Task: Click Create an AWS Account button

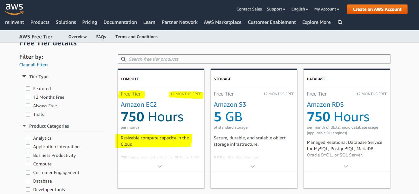Action: pyautogui.click(x=377, y=9)
